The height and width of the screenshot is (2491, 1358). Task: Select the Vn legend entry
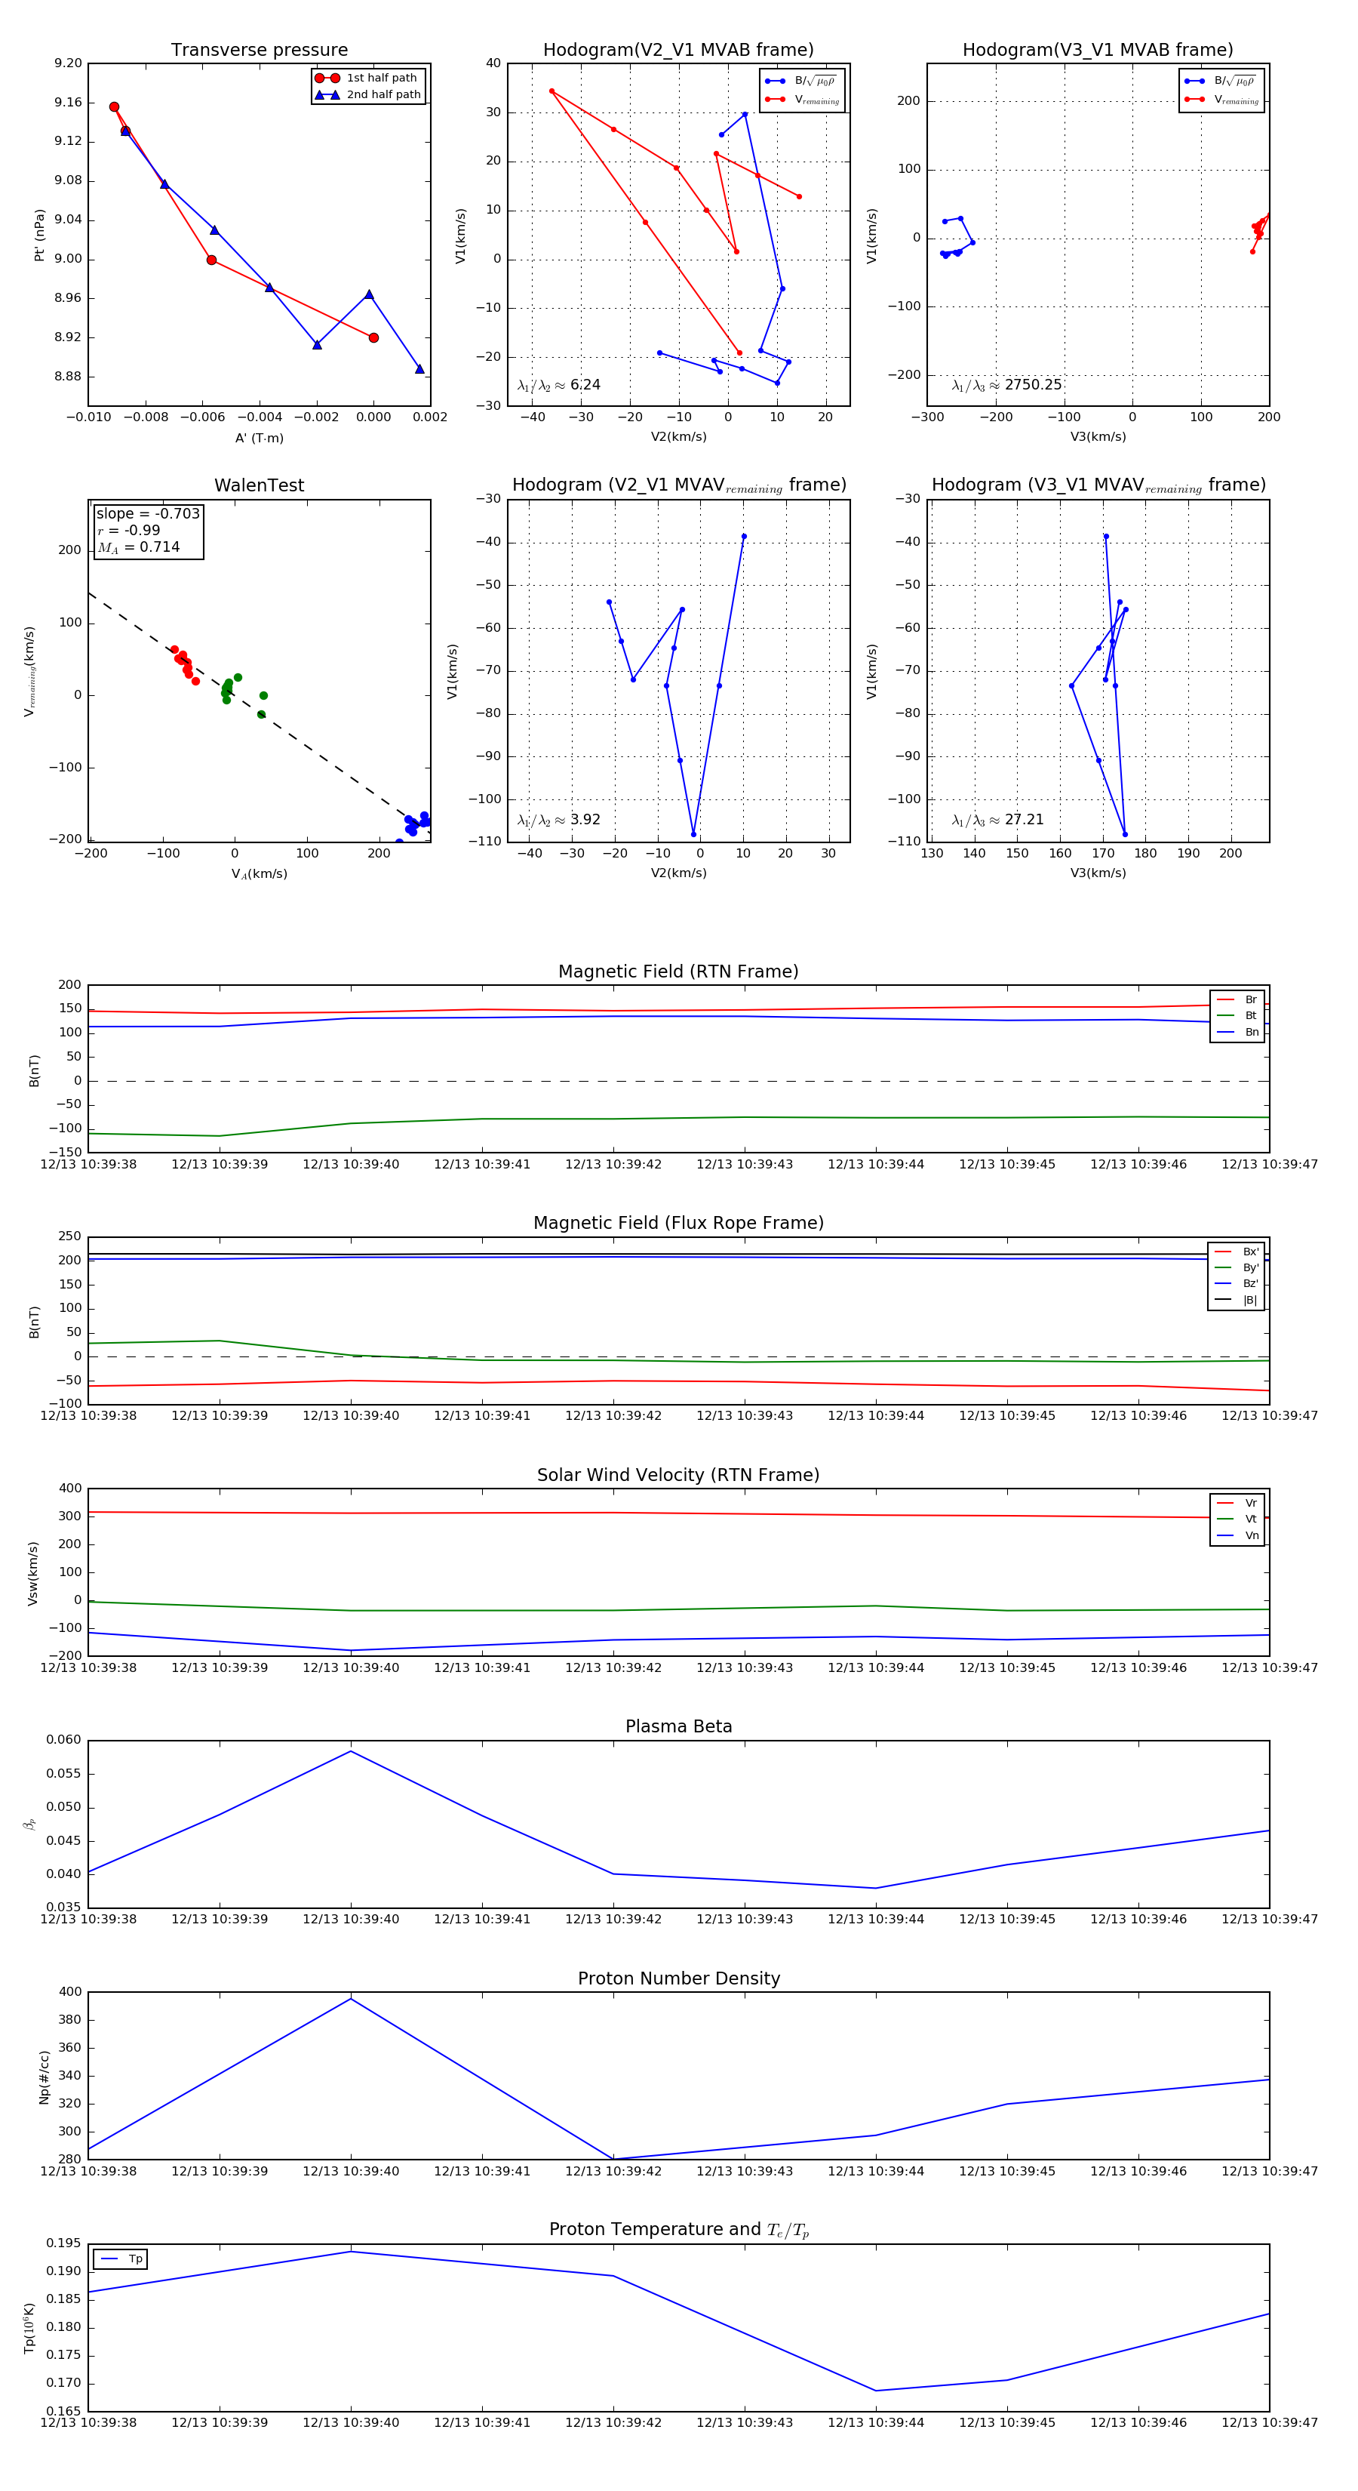point(1237,1535)
